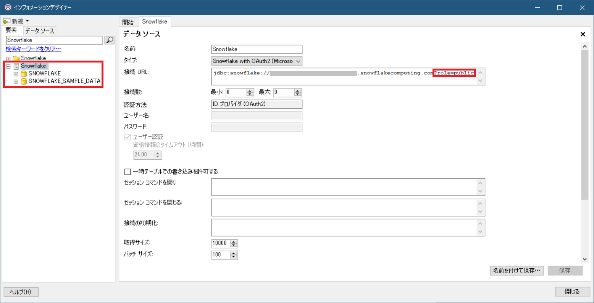Click the 取得サイズ number field
This screenshot has width=594, height=303.
coord(221,243)
